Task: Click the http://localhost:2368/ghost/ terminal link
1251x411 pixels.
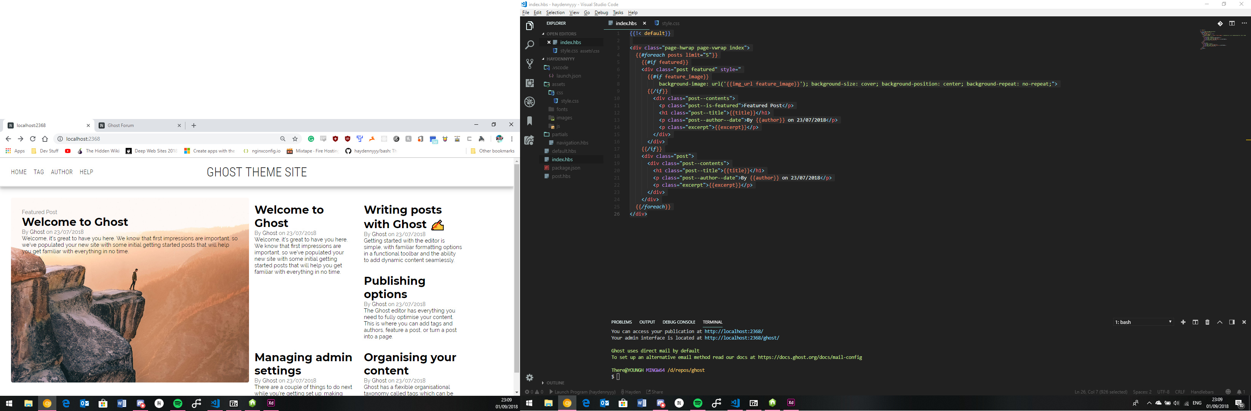Action: pos(742,338)
